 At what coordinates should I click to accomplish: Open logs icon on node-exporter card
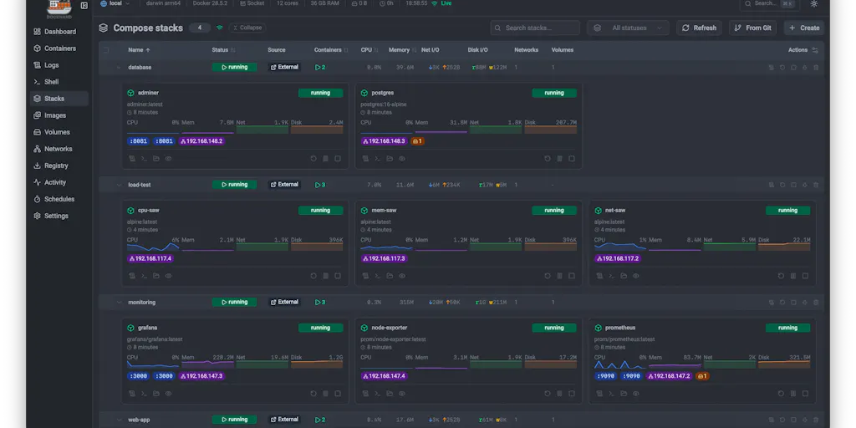(365, 394)
